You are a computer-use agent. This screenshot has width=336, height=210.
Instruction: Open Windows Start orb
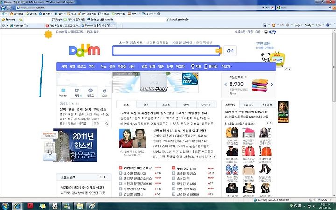(5, 206)
